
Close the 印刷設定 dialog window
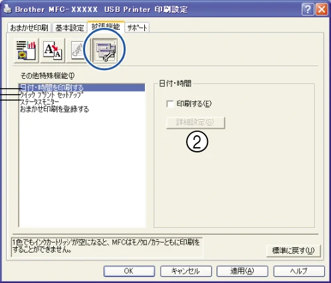tap(322, 9)
